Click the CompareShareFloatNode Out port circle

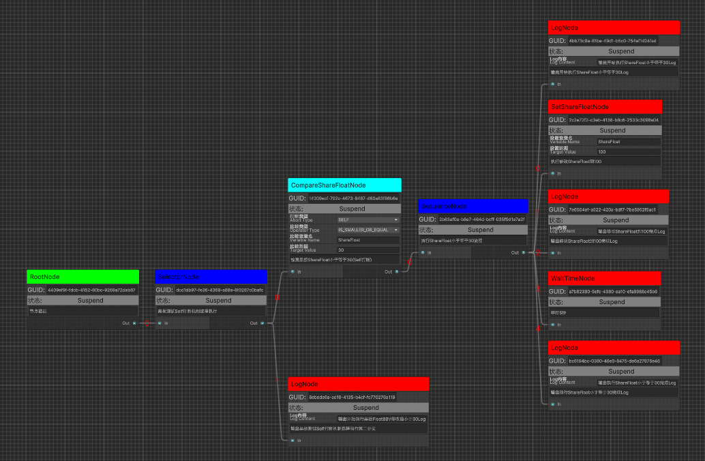[397, 271]
